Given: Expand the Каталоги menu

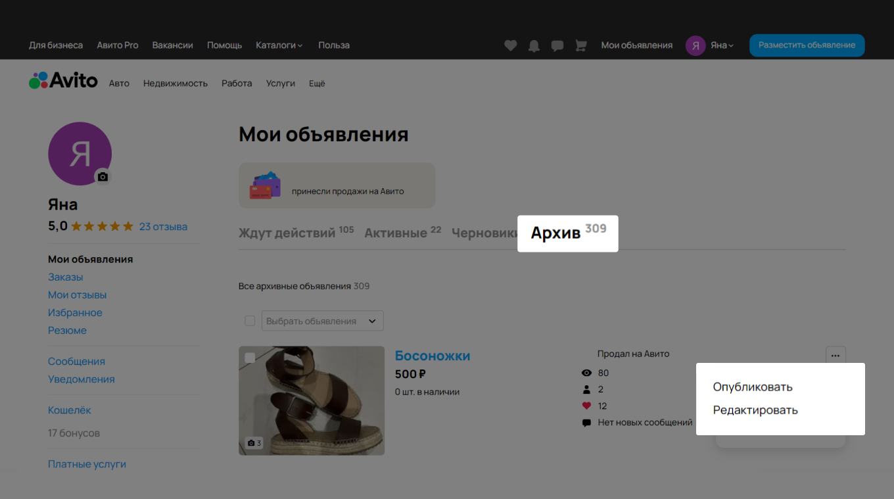Looking at the screenshot, I should tap(279, 45).
